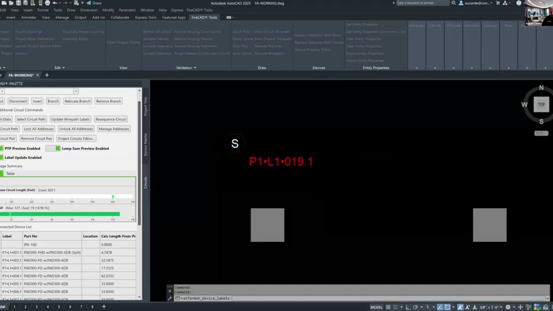Open the FireCAD Tools ribbon tab
The height and width of the screenshot is (311, 553).
point(204,17)
